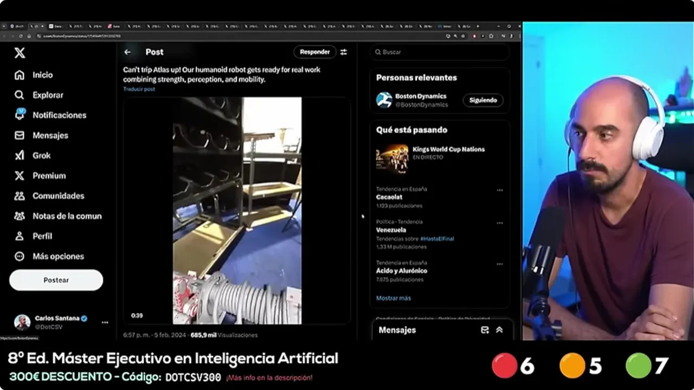
Task: Click the Mensajes drawer title
Action: (x=397, y=330)
